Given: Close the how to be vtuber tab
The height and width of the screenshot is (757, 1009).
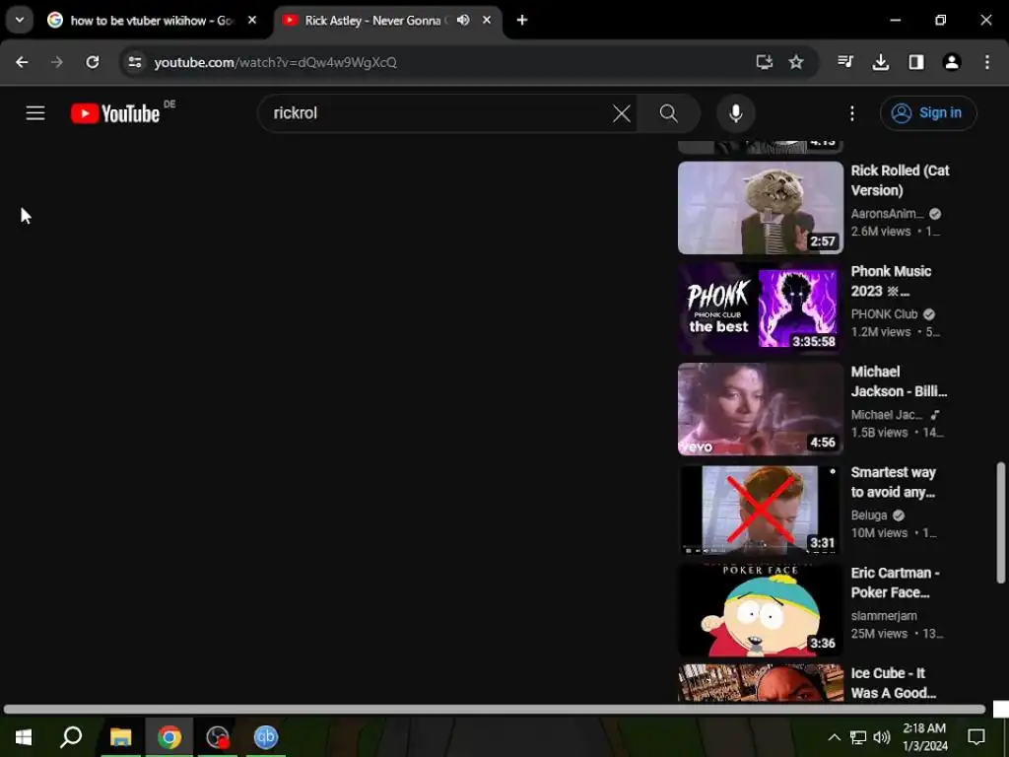Looking at the screenshot, I should [252, 20].
